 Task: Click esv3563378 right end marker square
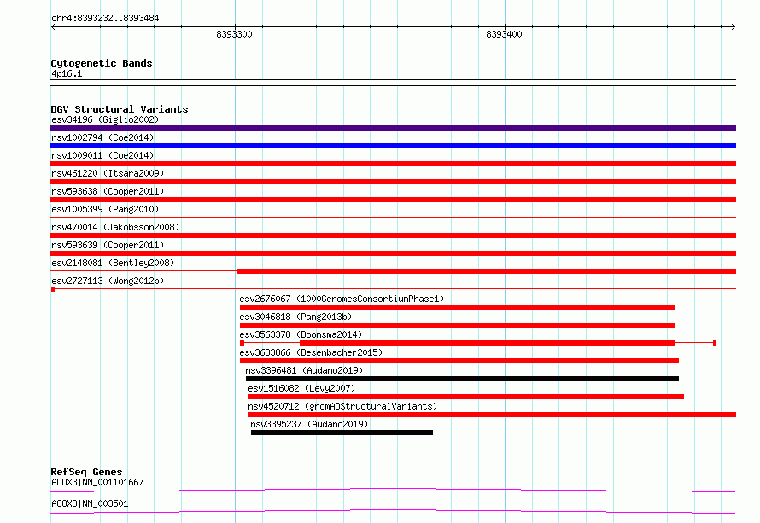[x=715, y=343]
